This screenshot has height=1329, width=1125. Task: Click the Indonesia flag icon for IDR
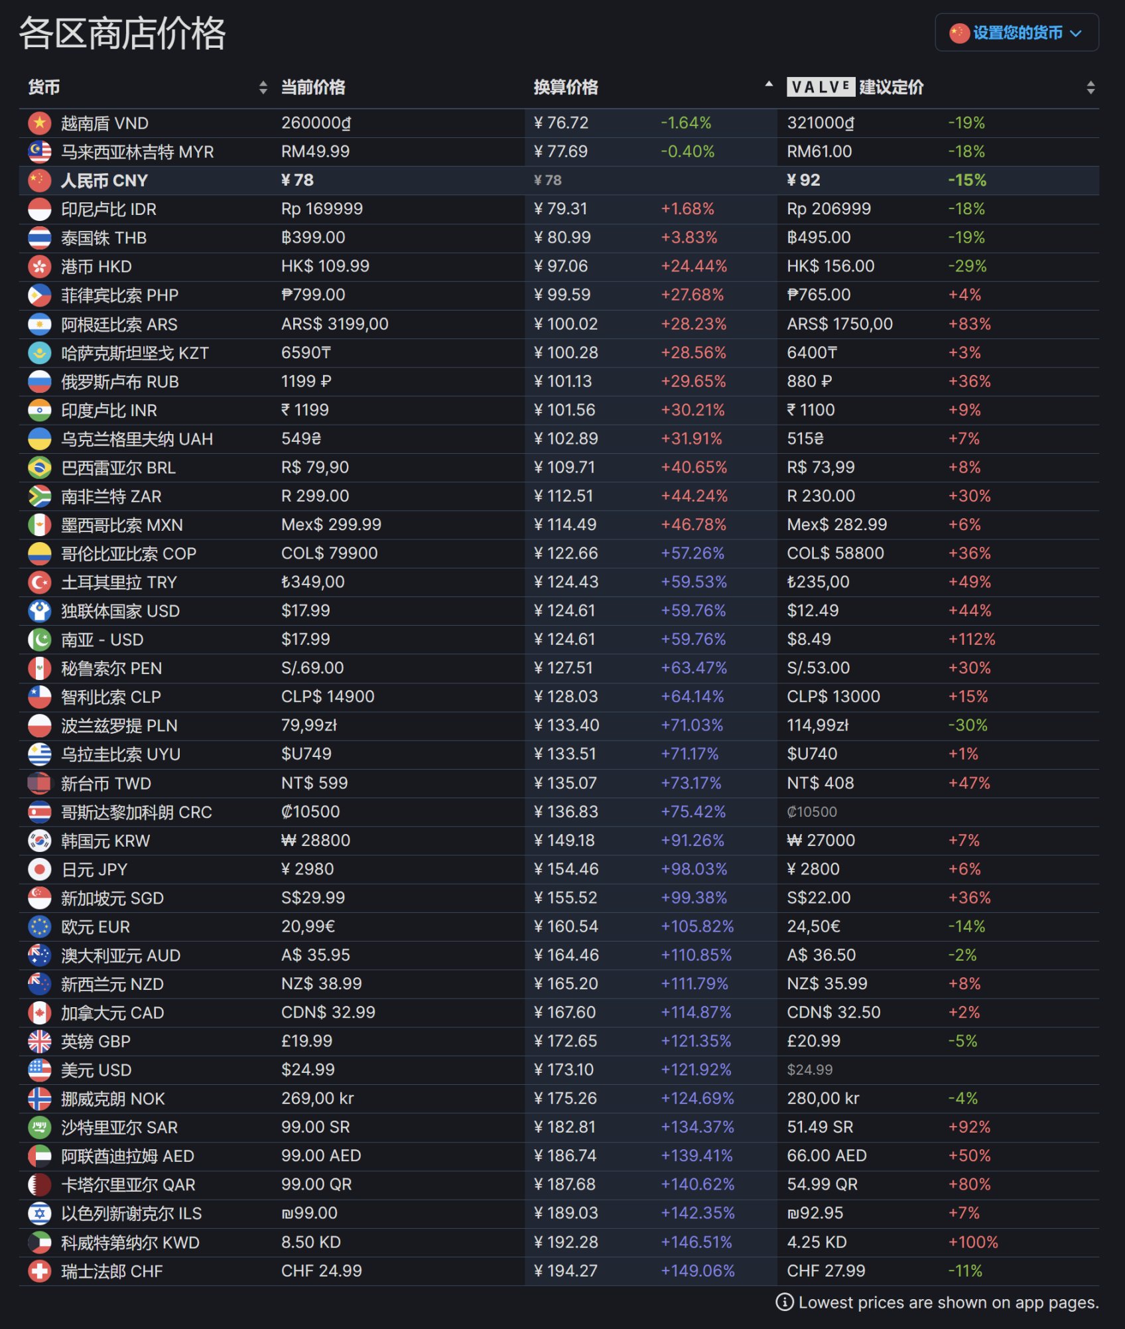point(40,209)
